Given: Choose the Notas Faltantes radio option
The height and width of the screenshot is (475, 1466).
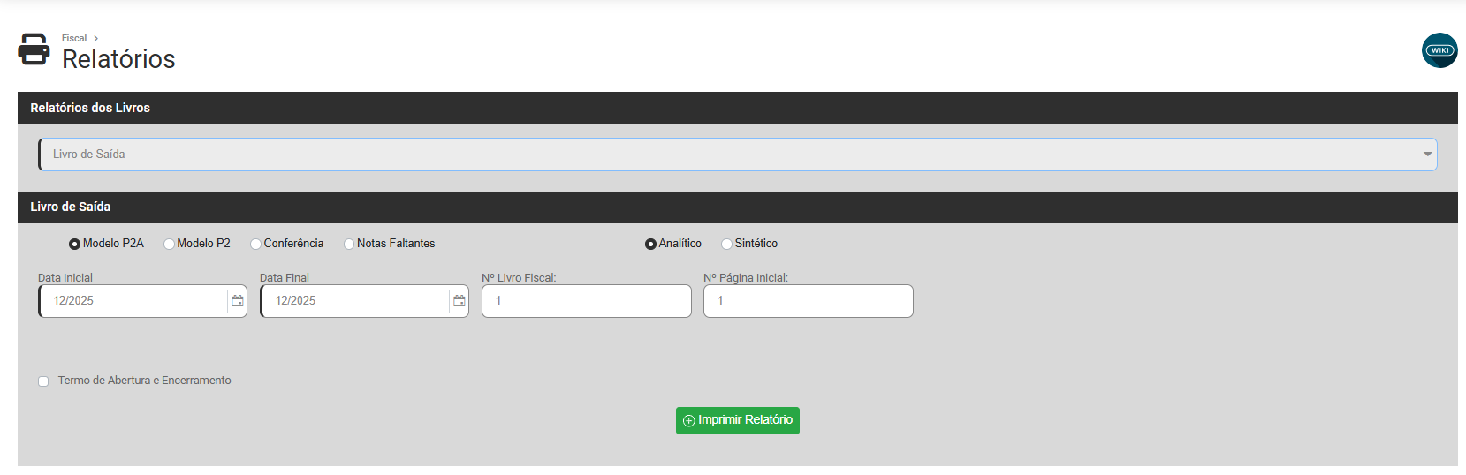Looking at the screenshot, I should click(349, 244).
